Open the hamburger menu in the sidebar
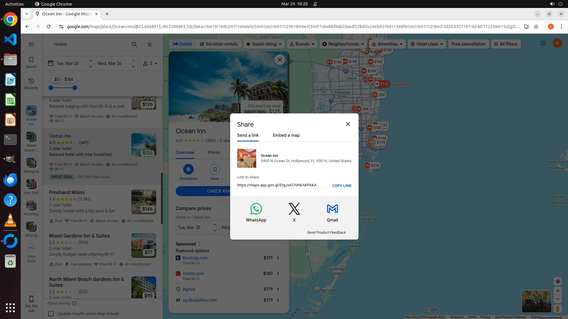 click(31, 44)
